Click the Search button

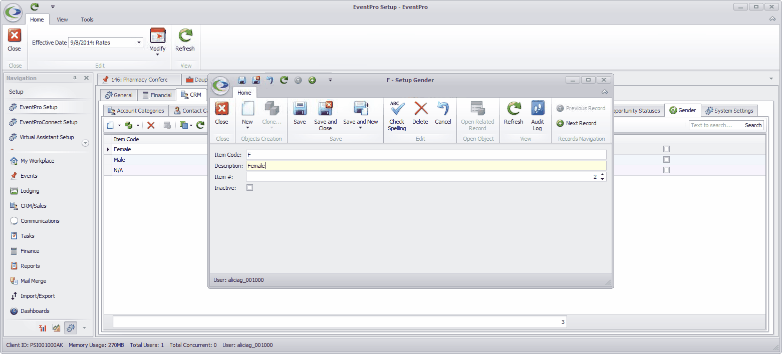pyautogui.click(x=753, y=125)
